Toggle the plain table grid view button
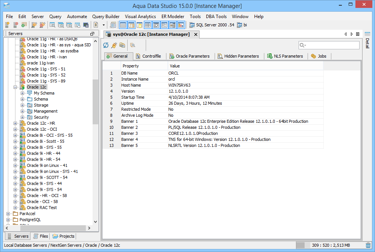This screenshot has width=375, height=252. 148,25
